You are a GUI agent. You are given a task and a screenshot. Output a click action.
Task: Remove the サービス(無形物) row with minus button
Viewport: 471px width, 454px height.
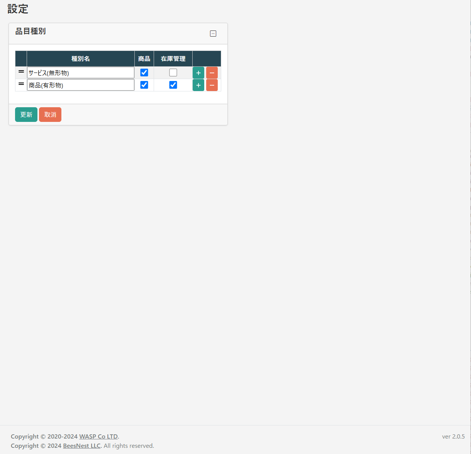[212, 73]
